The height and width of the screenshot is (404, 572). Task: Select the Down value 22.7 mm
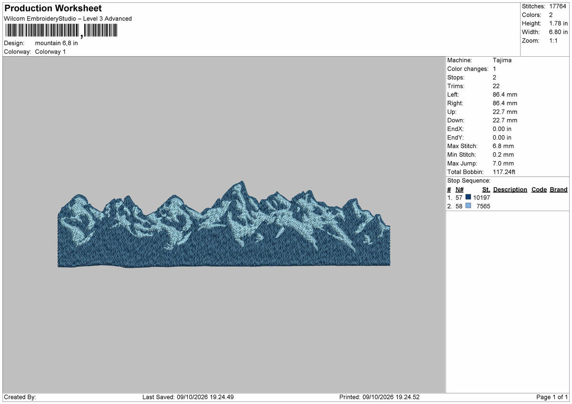(x=505, y=121)
